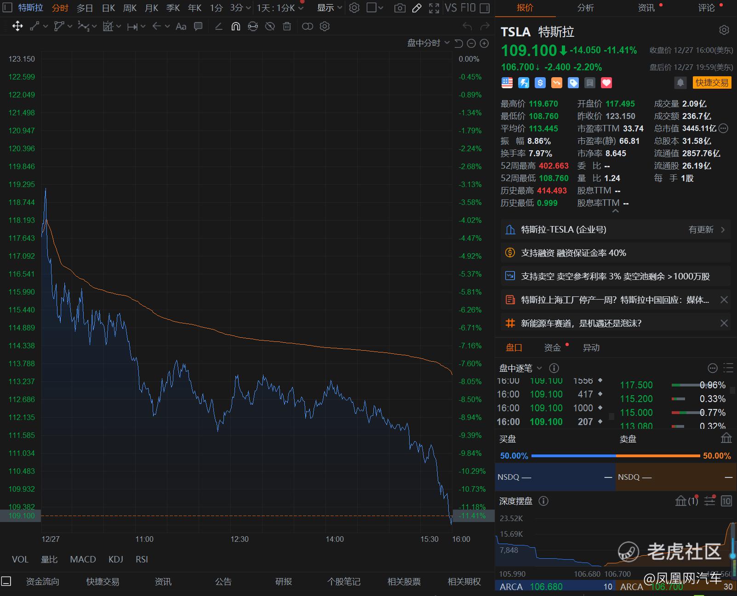Click the US flag market icon
Viewport: 737px width, 596px height.
507,83
